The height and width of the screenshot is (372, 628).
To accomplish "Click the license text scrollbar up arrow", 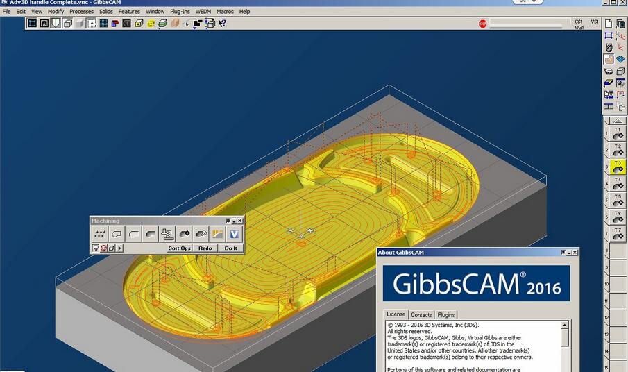I will (565, 325).
